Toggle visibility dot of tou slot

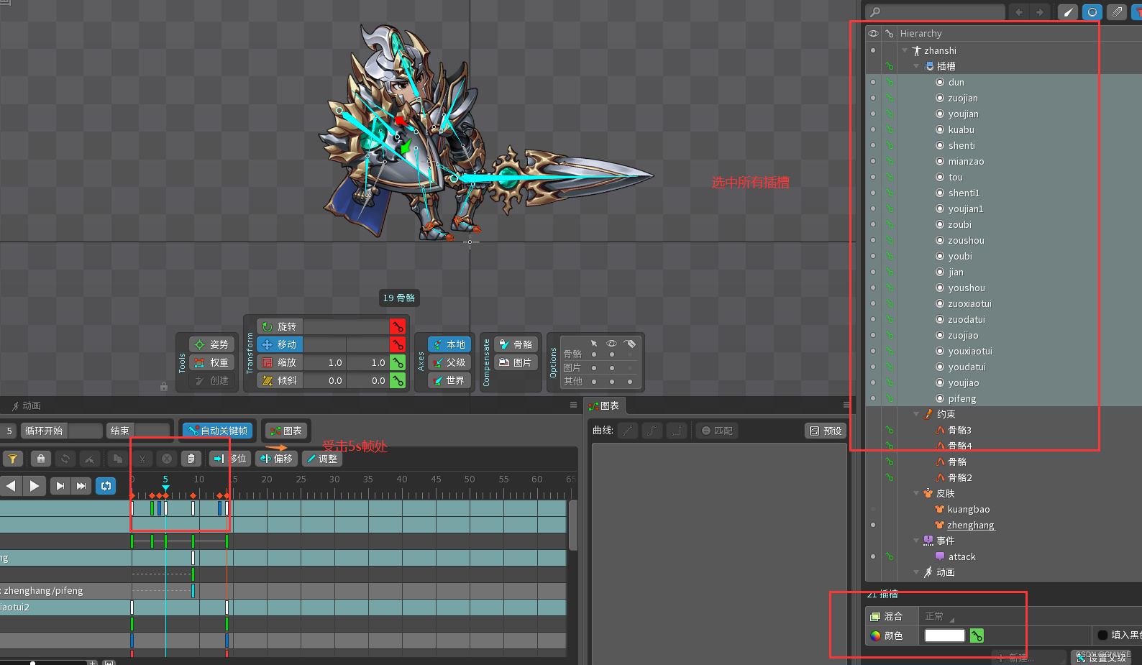point(873,177)
